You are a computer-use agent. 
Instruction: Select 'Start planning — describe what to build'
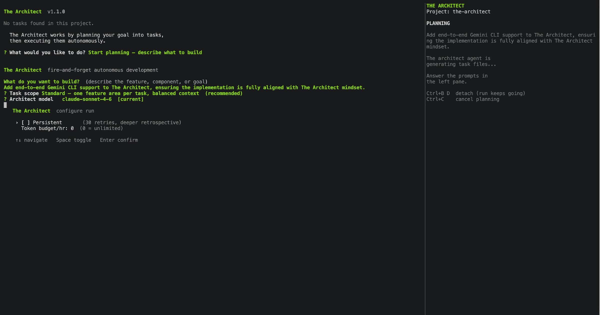[145, 52]
